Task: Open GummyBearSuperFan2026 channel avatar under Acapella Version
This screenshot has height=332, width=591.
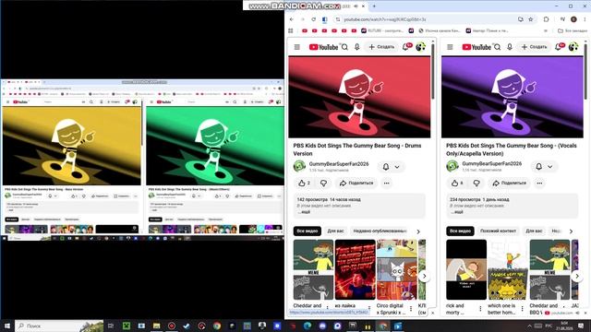Action: [x=452, y=166]
